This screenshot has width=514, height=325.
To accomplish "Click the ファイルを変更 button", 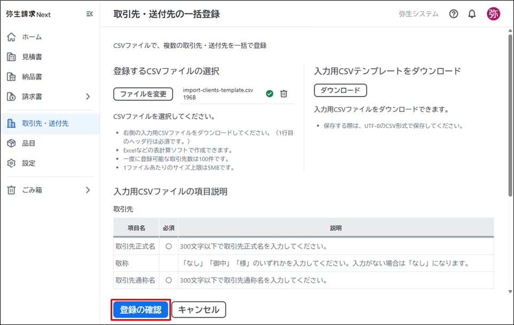I will pyautogui.click(x=143, y=94).
